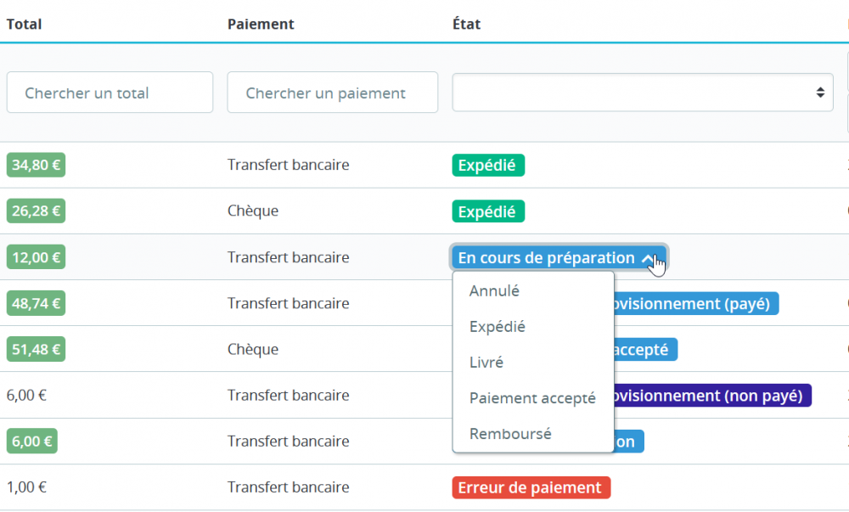Click the Chèque cell of the 26,28 € order
This screenshot has width=849, height=512.
pos(253,211)
